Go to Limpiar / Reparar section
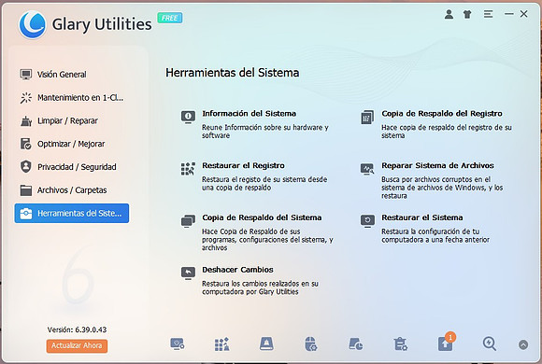Image resolution: width=542 pixels, height=364 pixels. (72, 121)
